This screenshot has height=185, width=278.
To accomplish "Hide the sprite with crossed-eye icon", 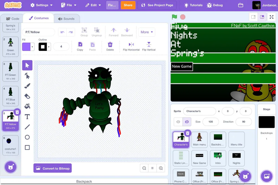I will click(x=187, y=122).
